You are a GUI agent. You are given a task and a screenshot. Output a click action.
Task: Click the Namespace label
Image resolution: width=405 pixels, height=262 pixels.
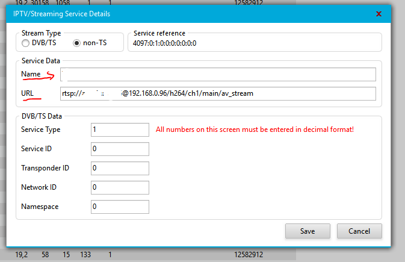point(39,207)
